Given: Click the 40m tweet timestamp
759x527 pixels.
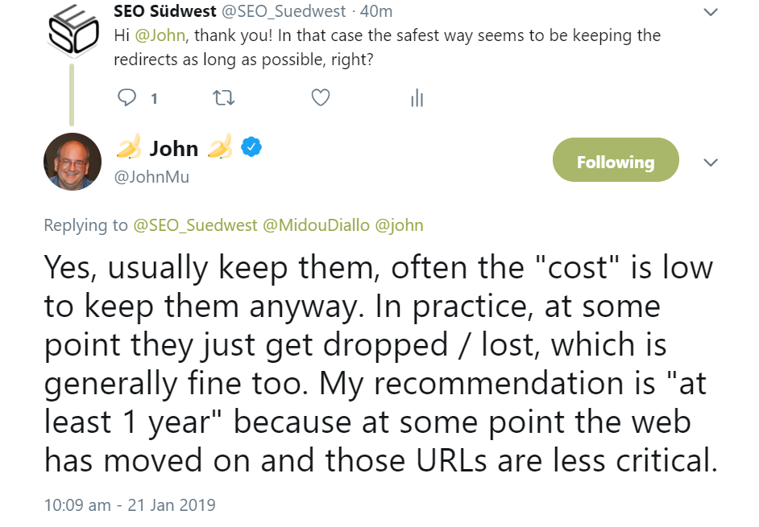Looking at the screenshot, I should (x=378, y=11).
